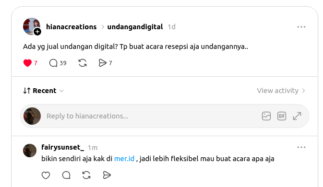Image resolution: width=323 pixels, height=187 pixels.
Task: Repost the fairysunset_ reply
Action: [86, 175]
